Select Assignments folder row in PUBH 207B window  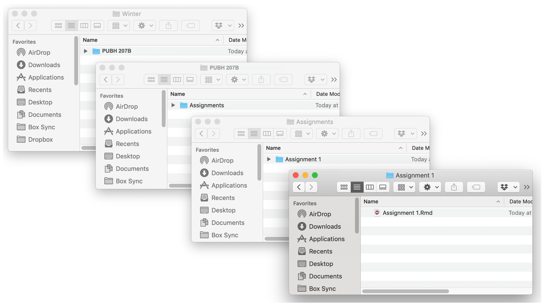click(x=253, y=105)
